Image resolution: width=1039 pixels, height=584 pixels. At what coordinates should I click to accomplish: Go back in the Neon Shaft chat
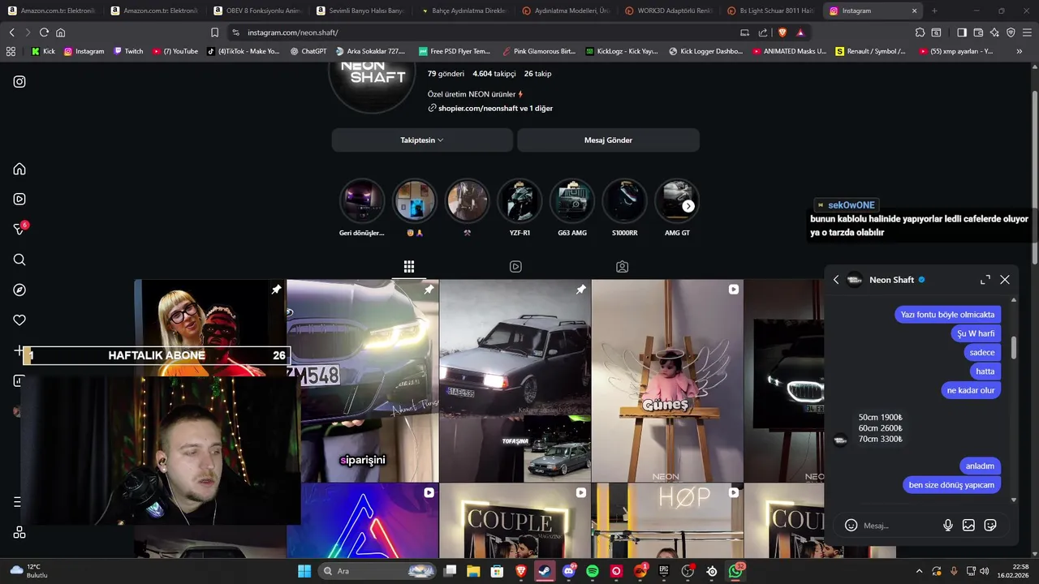point(836,280)
